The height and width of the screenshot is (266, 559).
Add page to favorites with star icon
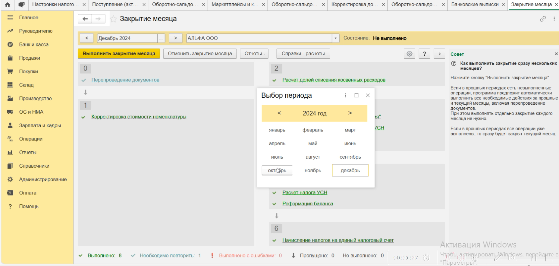pyautogui.click(x=113, y=19)
